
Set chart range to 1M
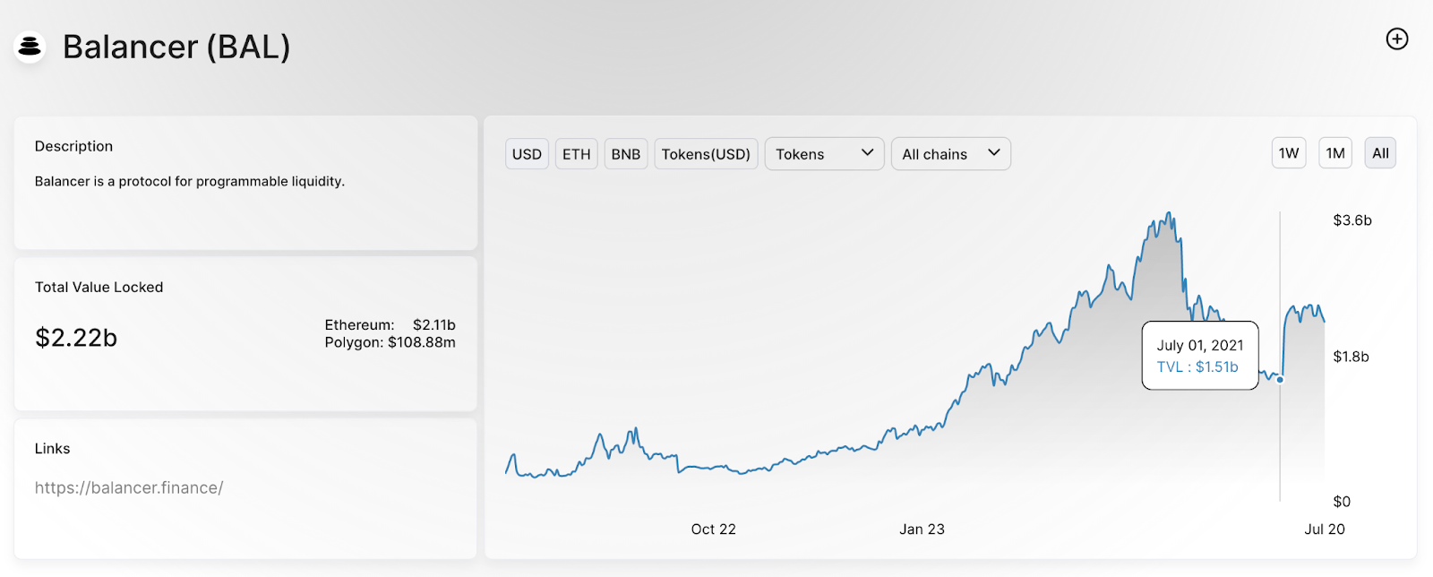1335,153
